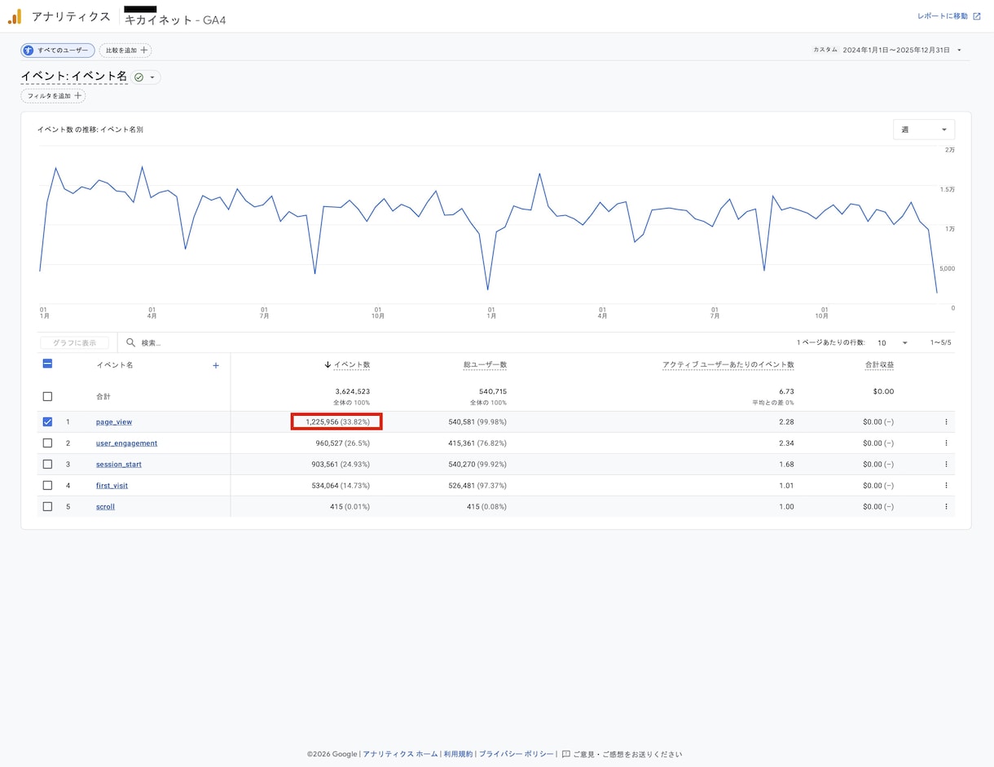Check the first_visit row checkbox
The image size is (994, 767).
(47, 486)
